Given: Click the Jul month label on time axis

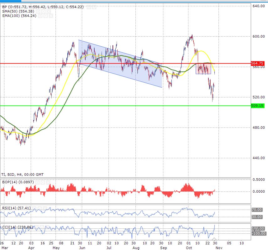Looking at the screenshot, I should click(109, 248).
